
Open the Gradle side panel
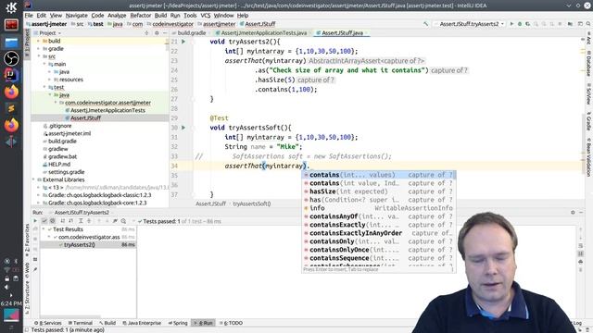coord(588,121)
